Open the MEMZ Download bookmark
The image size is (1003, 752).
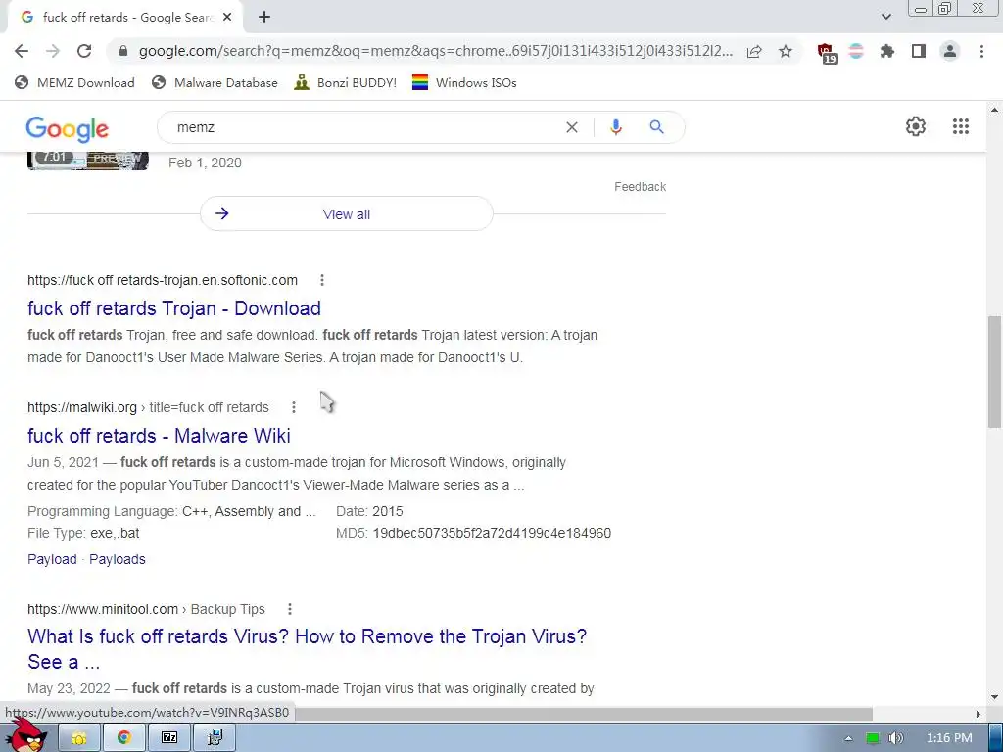pyautogui.click(x=74, y=82)
